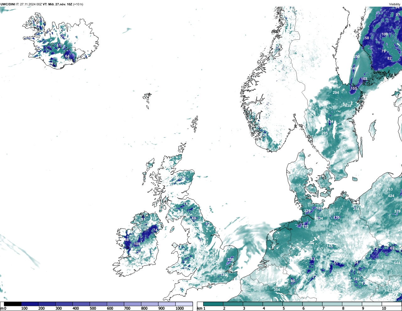Click the '424' visibility value on the map
Image resolution: width=402 pixels, height=311 pixels.
point(391,196)
